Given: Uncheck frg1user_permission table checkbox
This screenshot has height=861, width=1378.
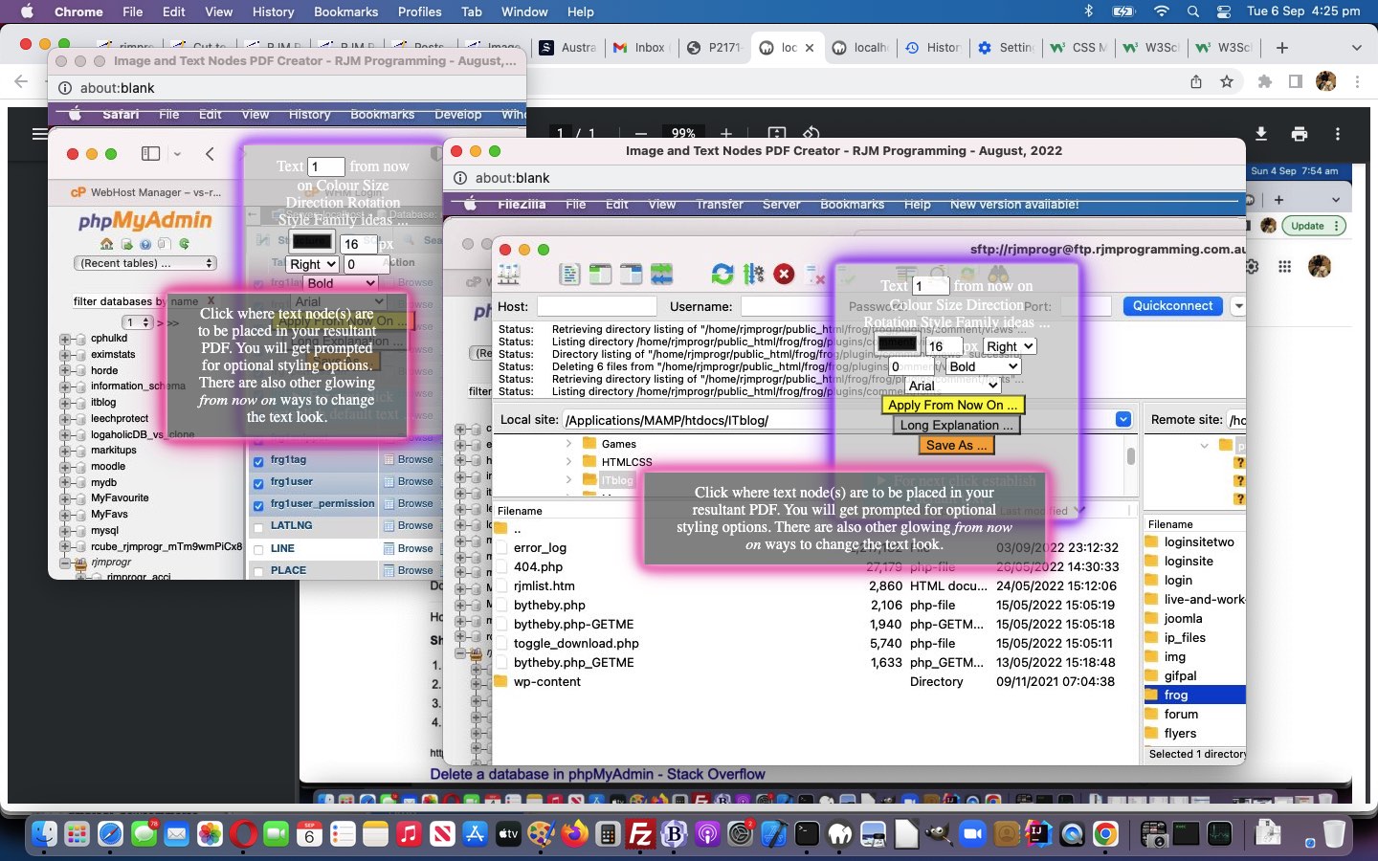Looking at the screenshot, I should pyautogui.click(x=258, y=505).
